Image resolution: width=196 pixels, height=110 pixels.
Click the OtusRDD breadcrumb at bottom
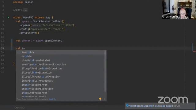click(x=19, y=108)
